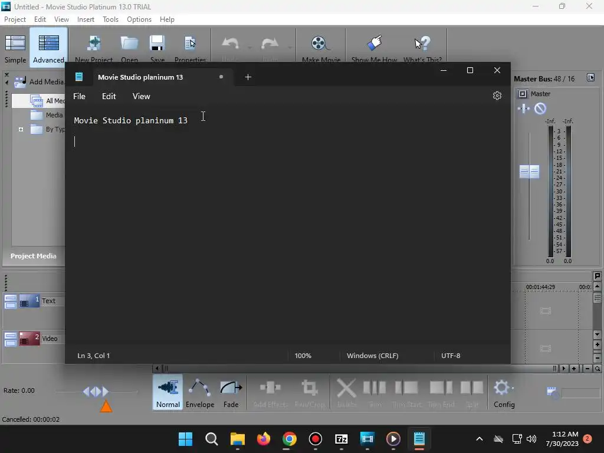Image resolution: width=604 pixels, height=453 pixels.
Task: Open the Redo history dropdown arrow
Action: click(290, 48)
